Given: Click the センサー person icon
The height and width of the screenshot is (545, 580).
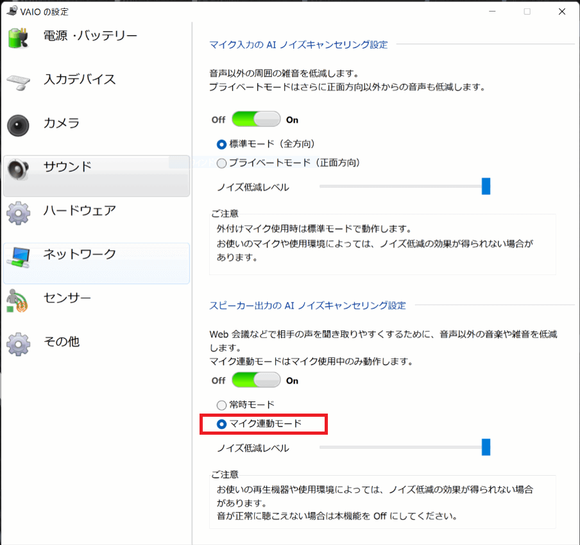Looking at the screenshot, I should (x=17, y=301).
